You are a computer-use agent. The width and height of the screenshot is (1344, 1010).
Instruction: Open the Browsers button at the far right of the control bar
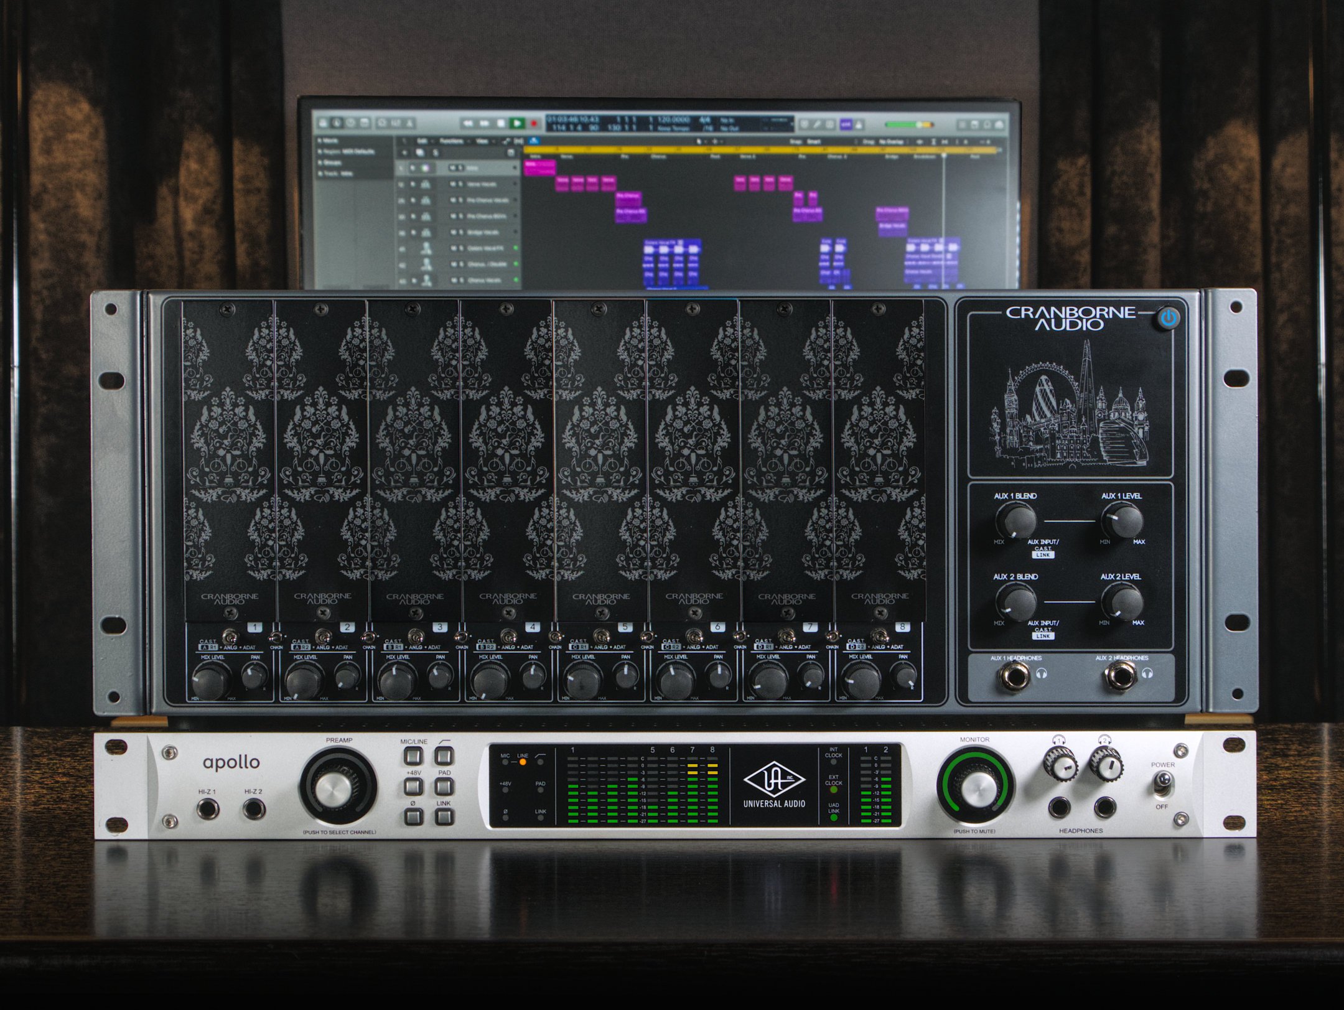pyautogui.click(x=999, y=124)
